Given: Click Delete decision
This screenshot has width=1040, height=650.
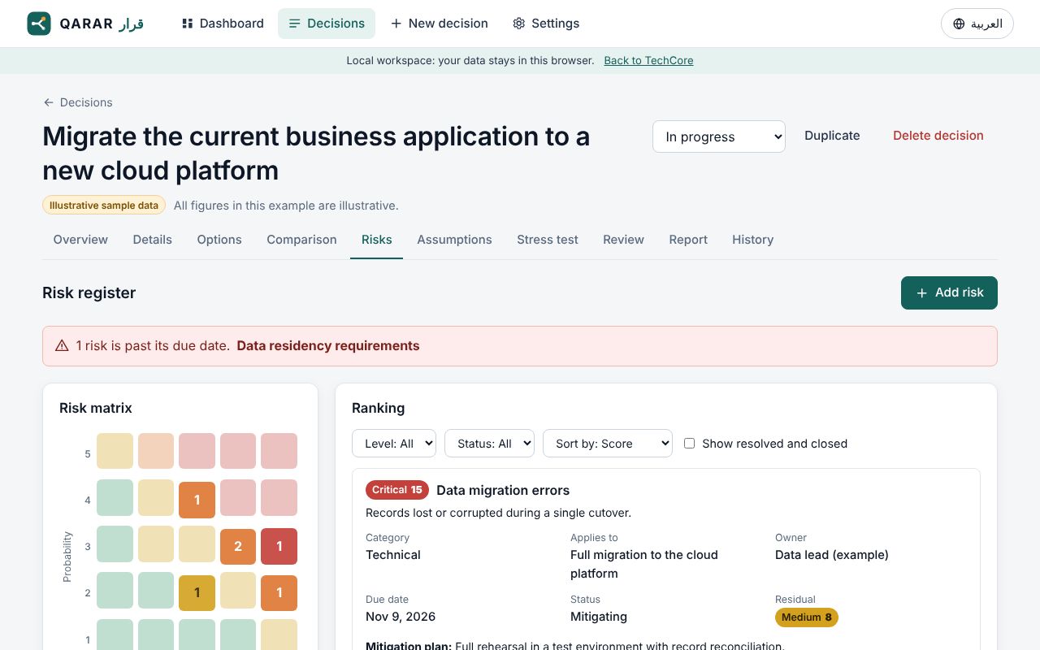Looking at the screenshot, I should point(938,136).
